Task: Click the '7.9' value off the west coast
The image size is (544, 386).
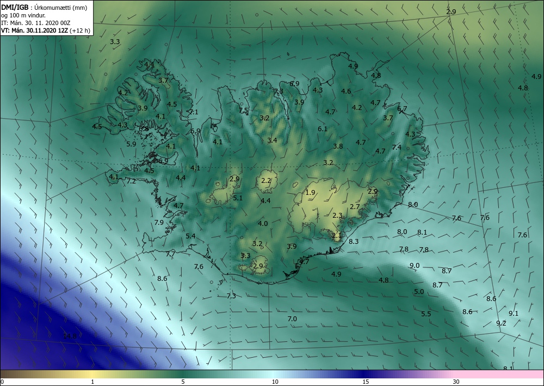Action: 159,223
